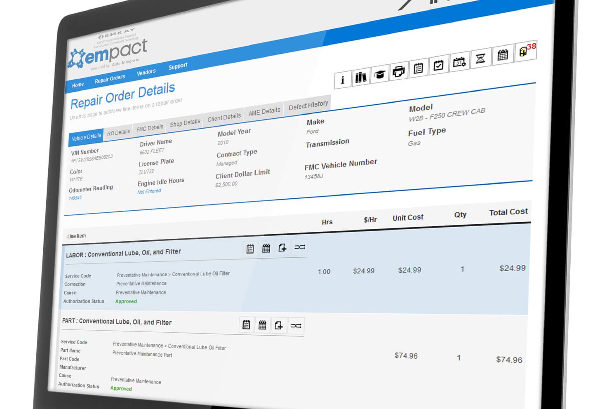Viewport: 614px width, 409px height.
Task: Add document icon on the PART line item
Action: pyautogui.click(x=279, y=325)
